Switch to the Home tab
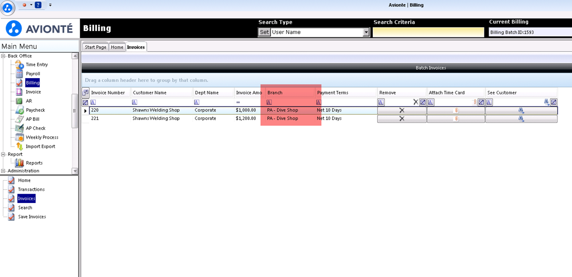This screenshot has height=277, width=572. (x=117, y=47)
